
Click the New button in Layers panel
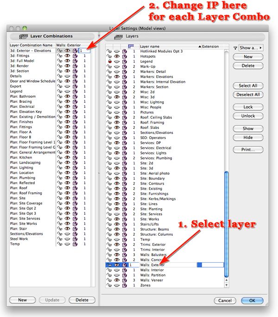coord(248,57)
